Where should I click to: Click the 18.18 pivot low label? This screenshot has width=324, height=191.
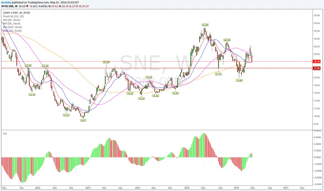[32, 94]
